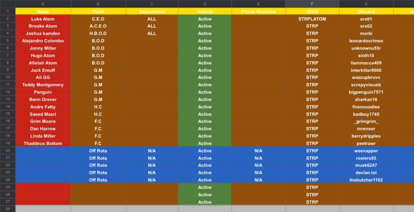This screenshot has width=414, height=212.
Task: Click the "Activity" header cell
Action: [x=205, y=11]
